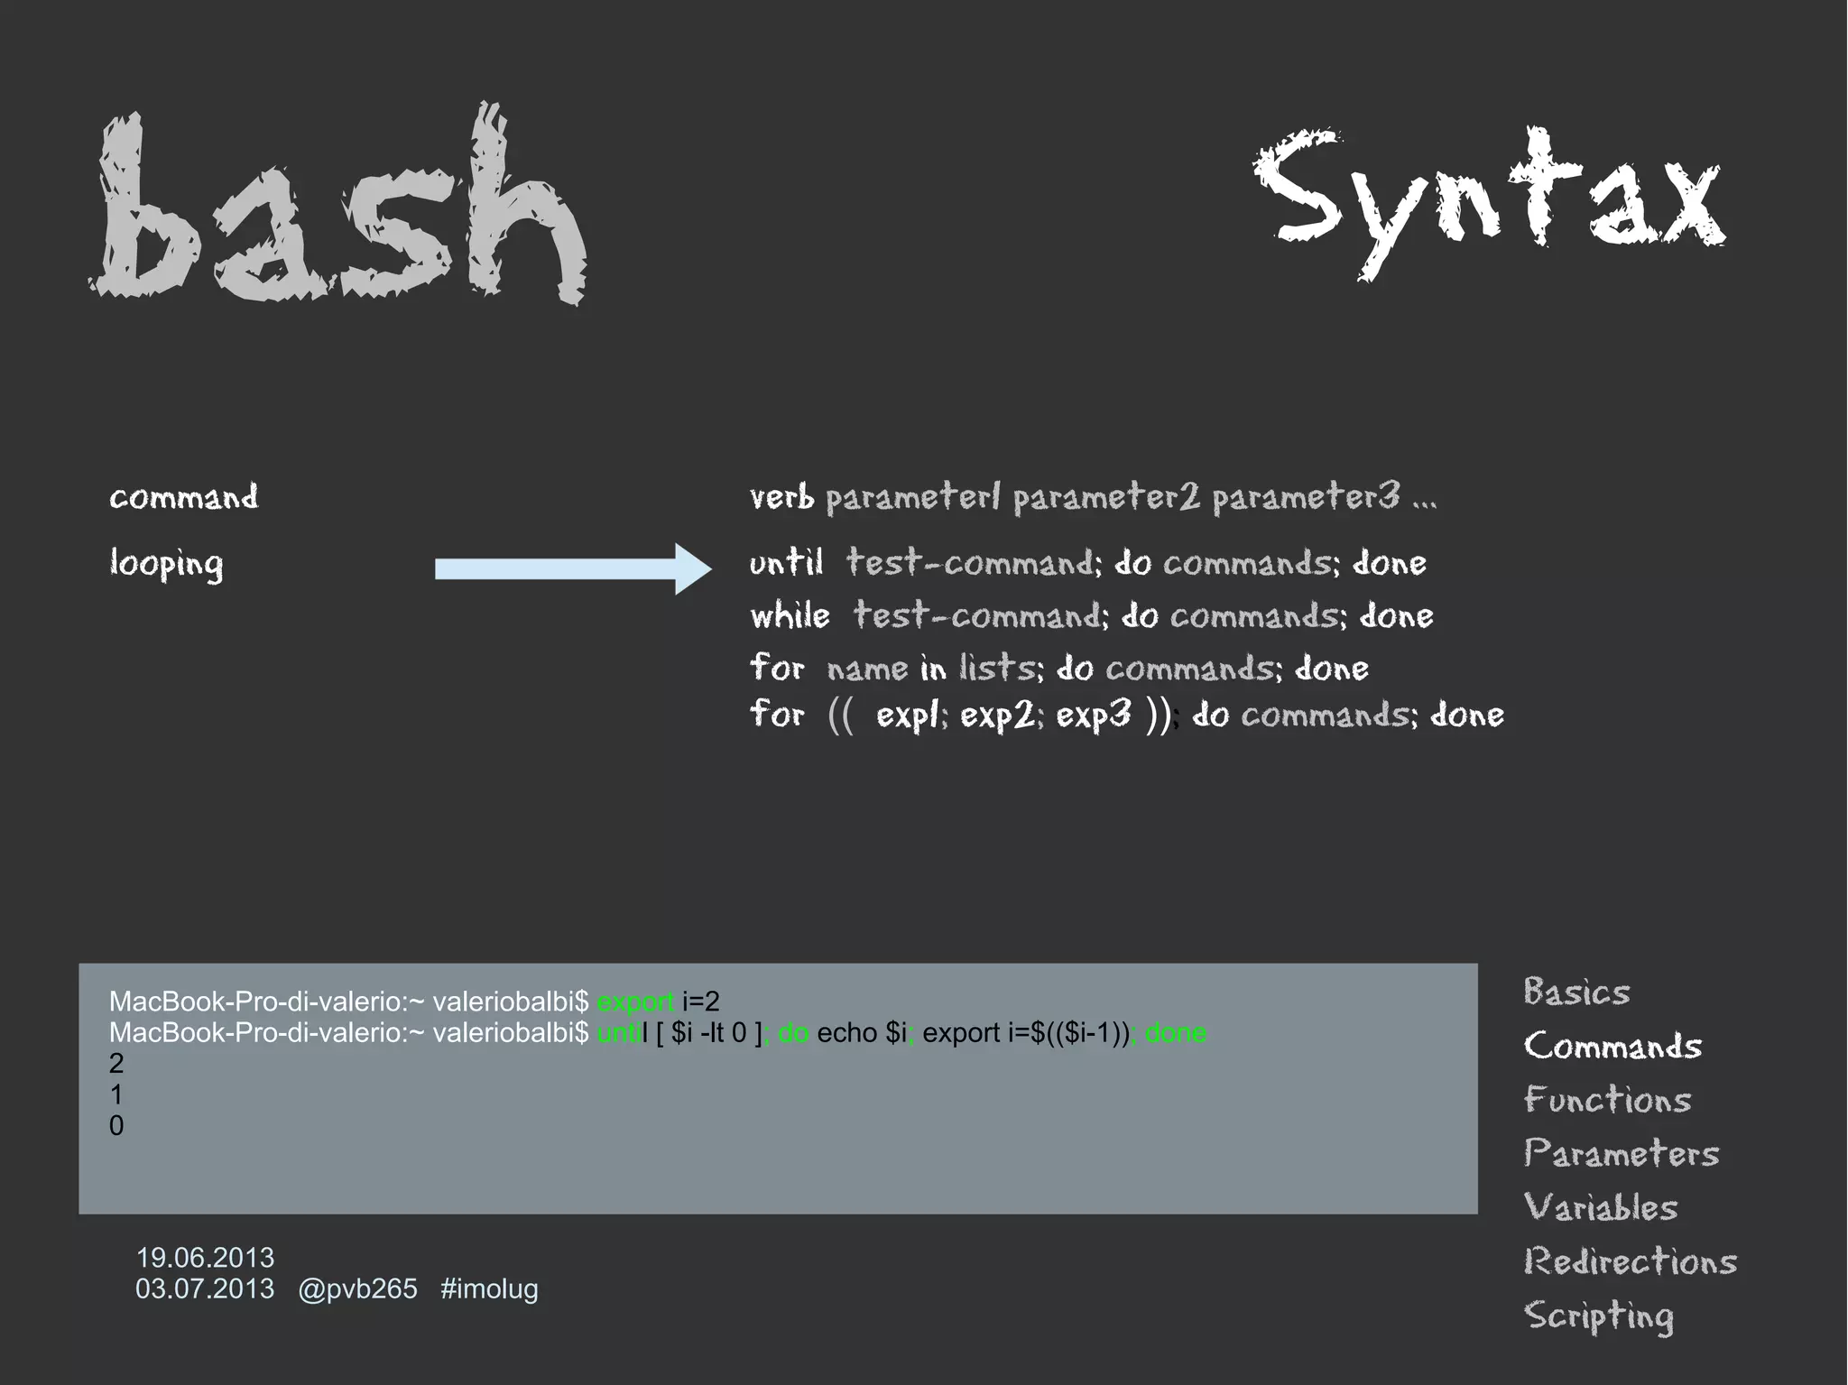
Task: Select the Basics section label
Action: click(1576, 992)
